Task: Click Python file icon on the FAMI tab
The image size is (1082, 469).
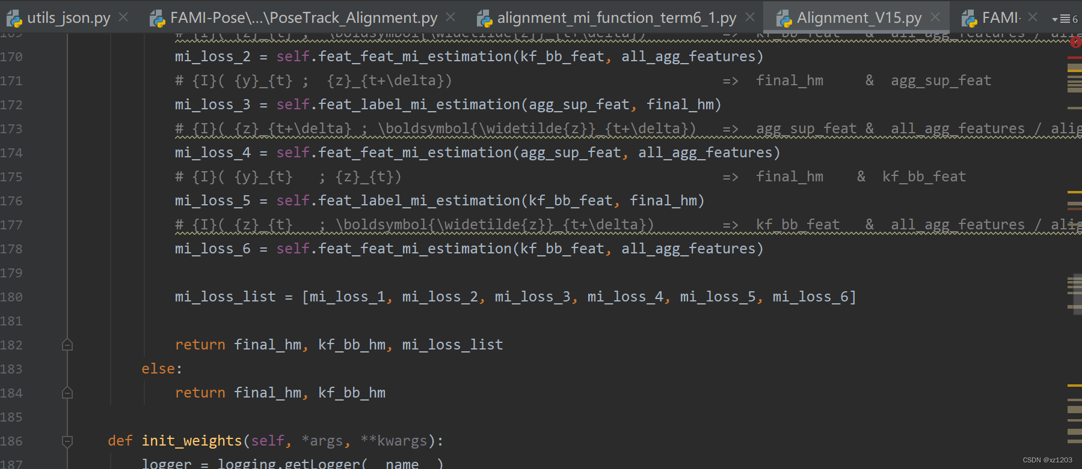Action: pyautogui.click(x=970, y=19)
